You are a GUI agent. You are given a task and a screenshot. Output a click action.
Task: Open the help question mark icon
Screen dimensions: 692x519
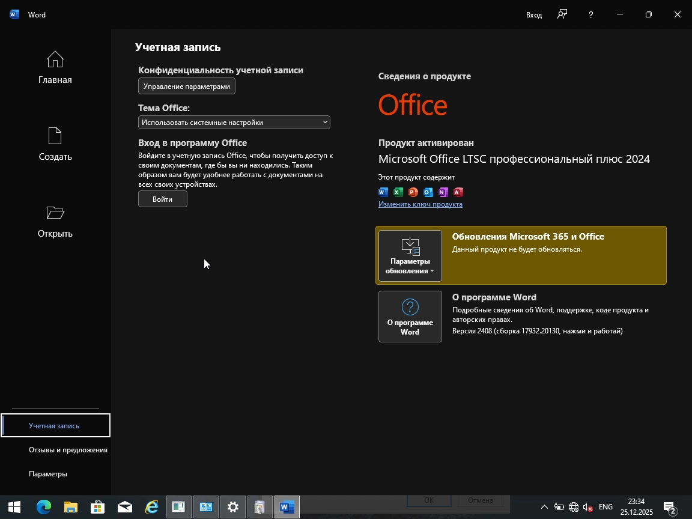tap(591, 14)
